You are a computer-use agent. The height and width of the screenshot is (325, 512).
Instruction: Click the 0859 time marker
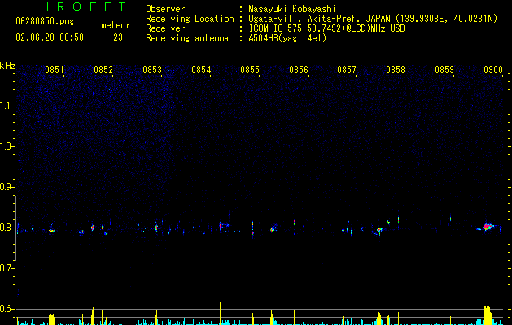(x=444, y=70)
